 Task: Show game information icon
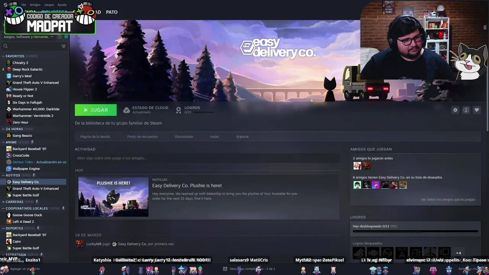(466, 110)
